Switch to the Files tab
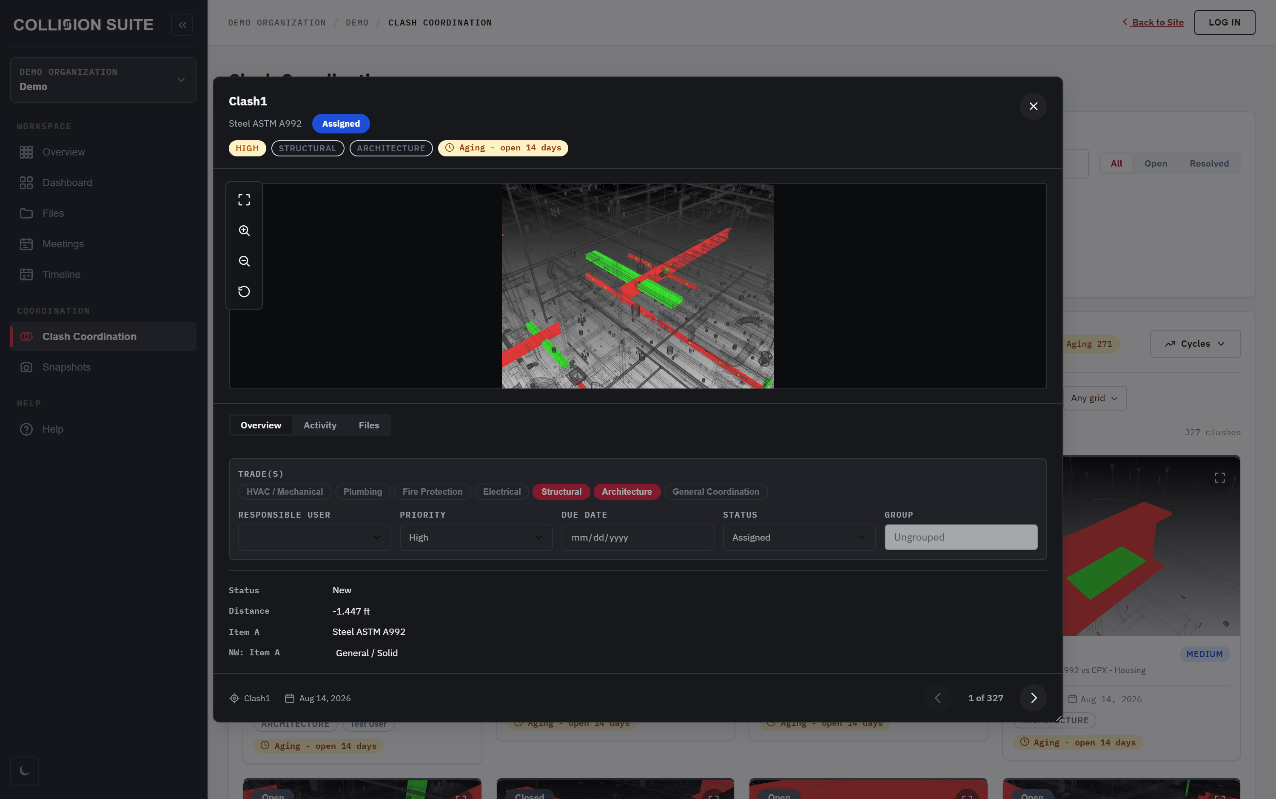Image resolution: width=1276 pixels, height=799 pixels. click(x=369, y=425)
